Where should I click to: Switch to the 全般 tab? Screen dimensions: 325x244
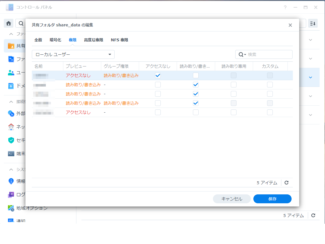click(x=38, y=40)
